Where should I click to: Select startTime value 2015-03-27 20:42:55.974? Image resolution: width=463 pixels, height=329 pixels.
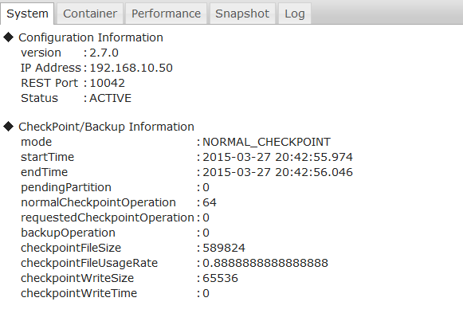click(x=277, y=157)
